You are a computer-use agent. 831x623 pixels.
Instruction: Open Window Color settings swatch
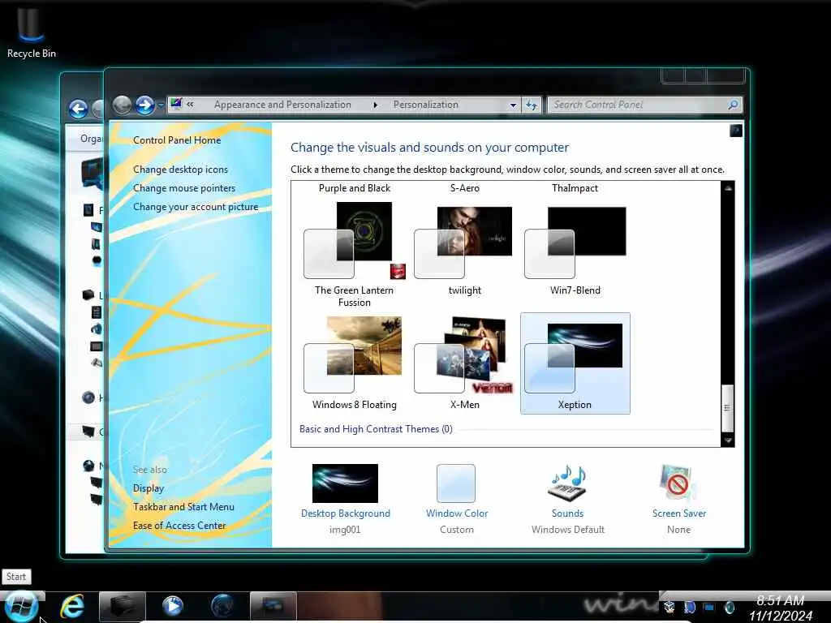click(456, 483)
